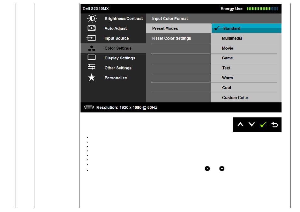The image size is (300, 212).
Task: Click the up arrow navigation button
Action: [x=240, y=125]
